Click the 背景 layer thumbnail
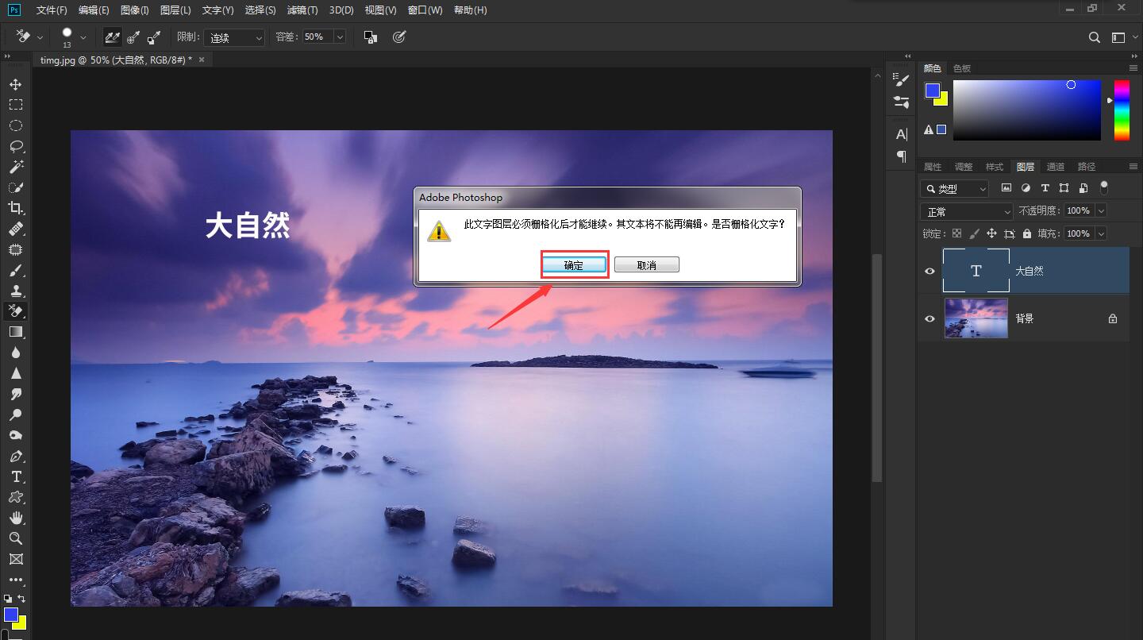The width and height of the screenshot is (1143, 640). [976, 318]
